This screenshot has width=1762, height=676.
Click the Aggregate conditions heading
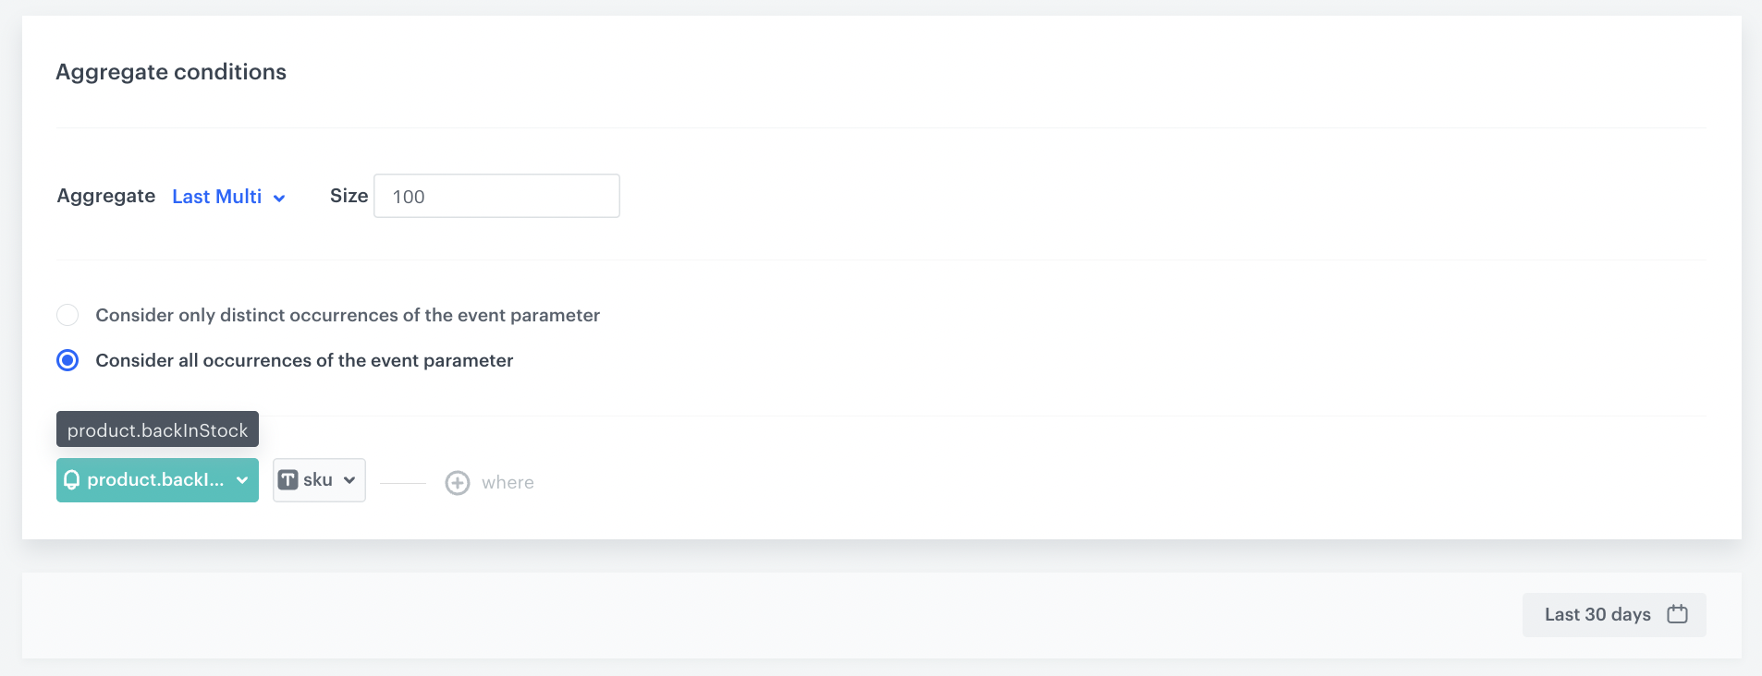(171, 72)
